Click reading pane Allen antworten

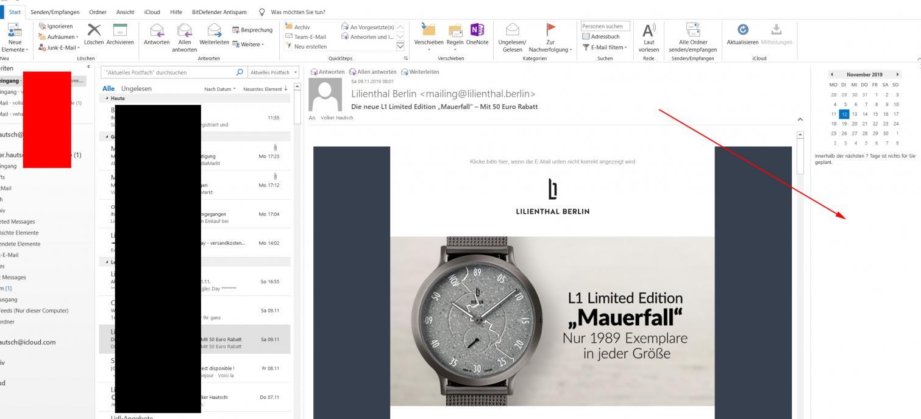tap(374, 72)
